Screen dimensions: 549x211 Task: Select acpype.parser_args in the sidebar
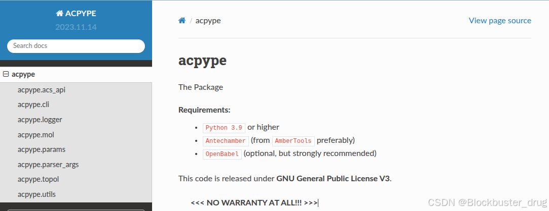[48, 165]
